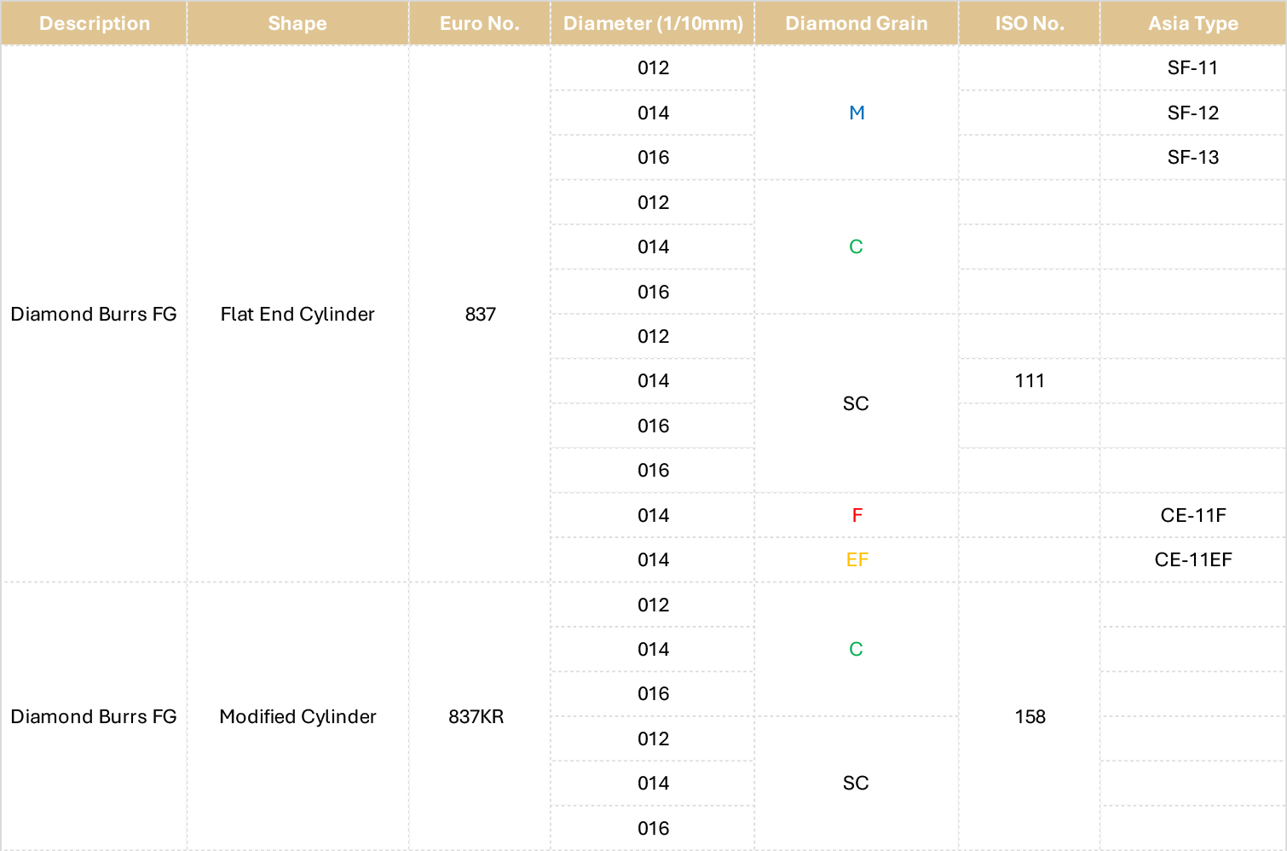Click the red F grain cell
The height and width of the screenshot is (851, 1287).
[857, 515]
